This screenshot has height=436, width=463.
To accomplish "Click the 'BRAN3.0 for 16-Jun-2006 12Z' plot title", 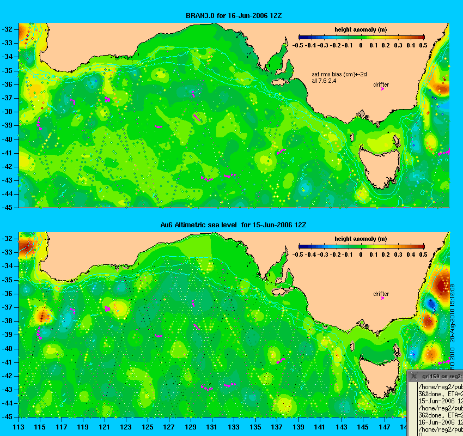I will click(x=234, y=16).
